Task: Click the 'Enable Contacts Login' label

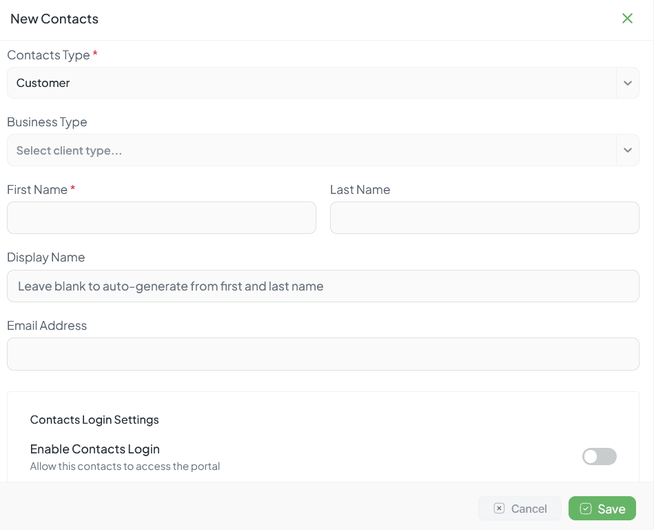Action: click(95, 449)
